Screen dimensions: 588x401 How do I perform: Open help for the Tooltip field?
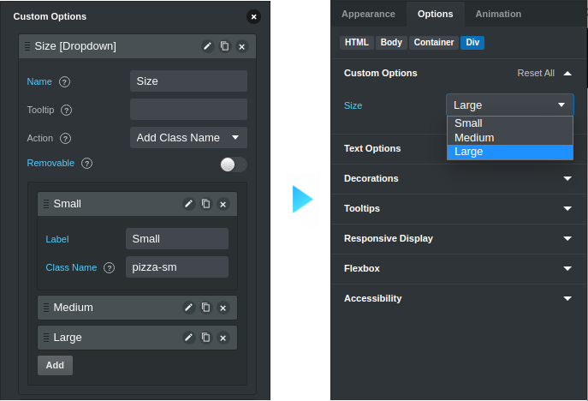point(67,110)
